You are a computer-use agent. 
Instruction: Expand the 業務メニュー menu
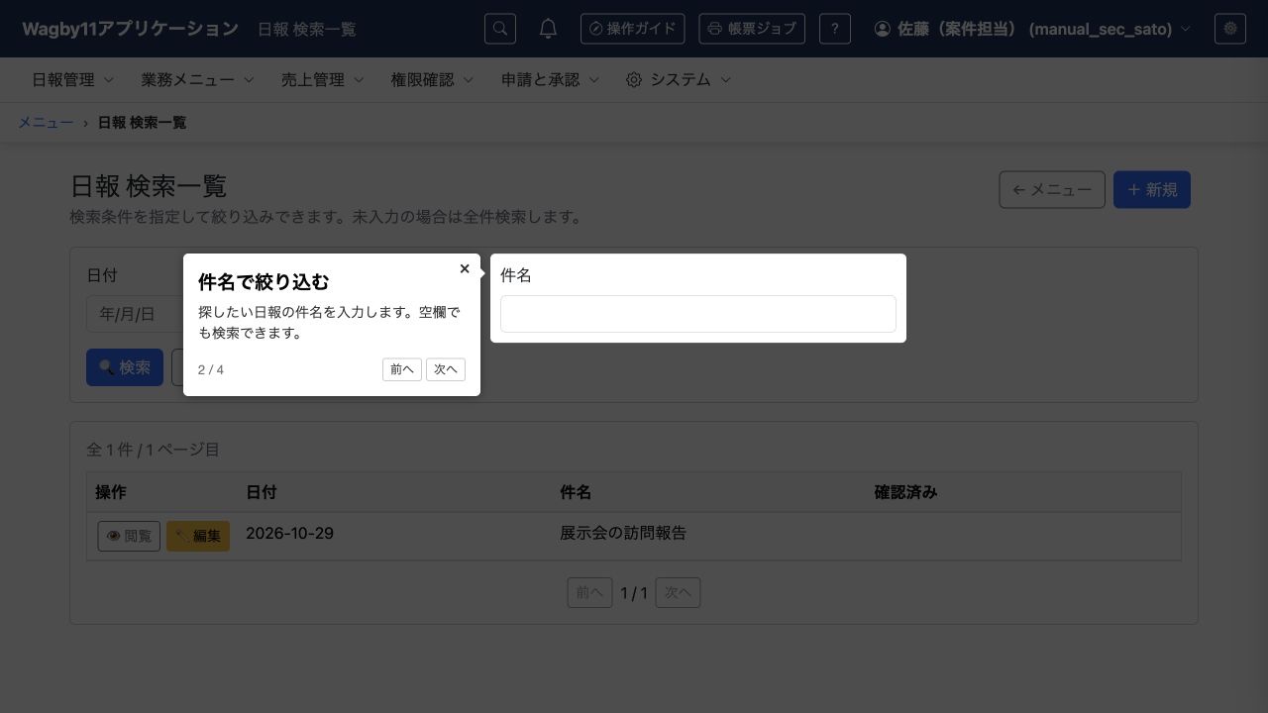tap(197, 80)
